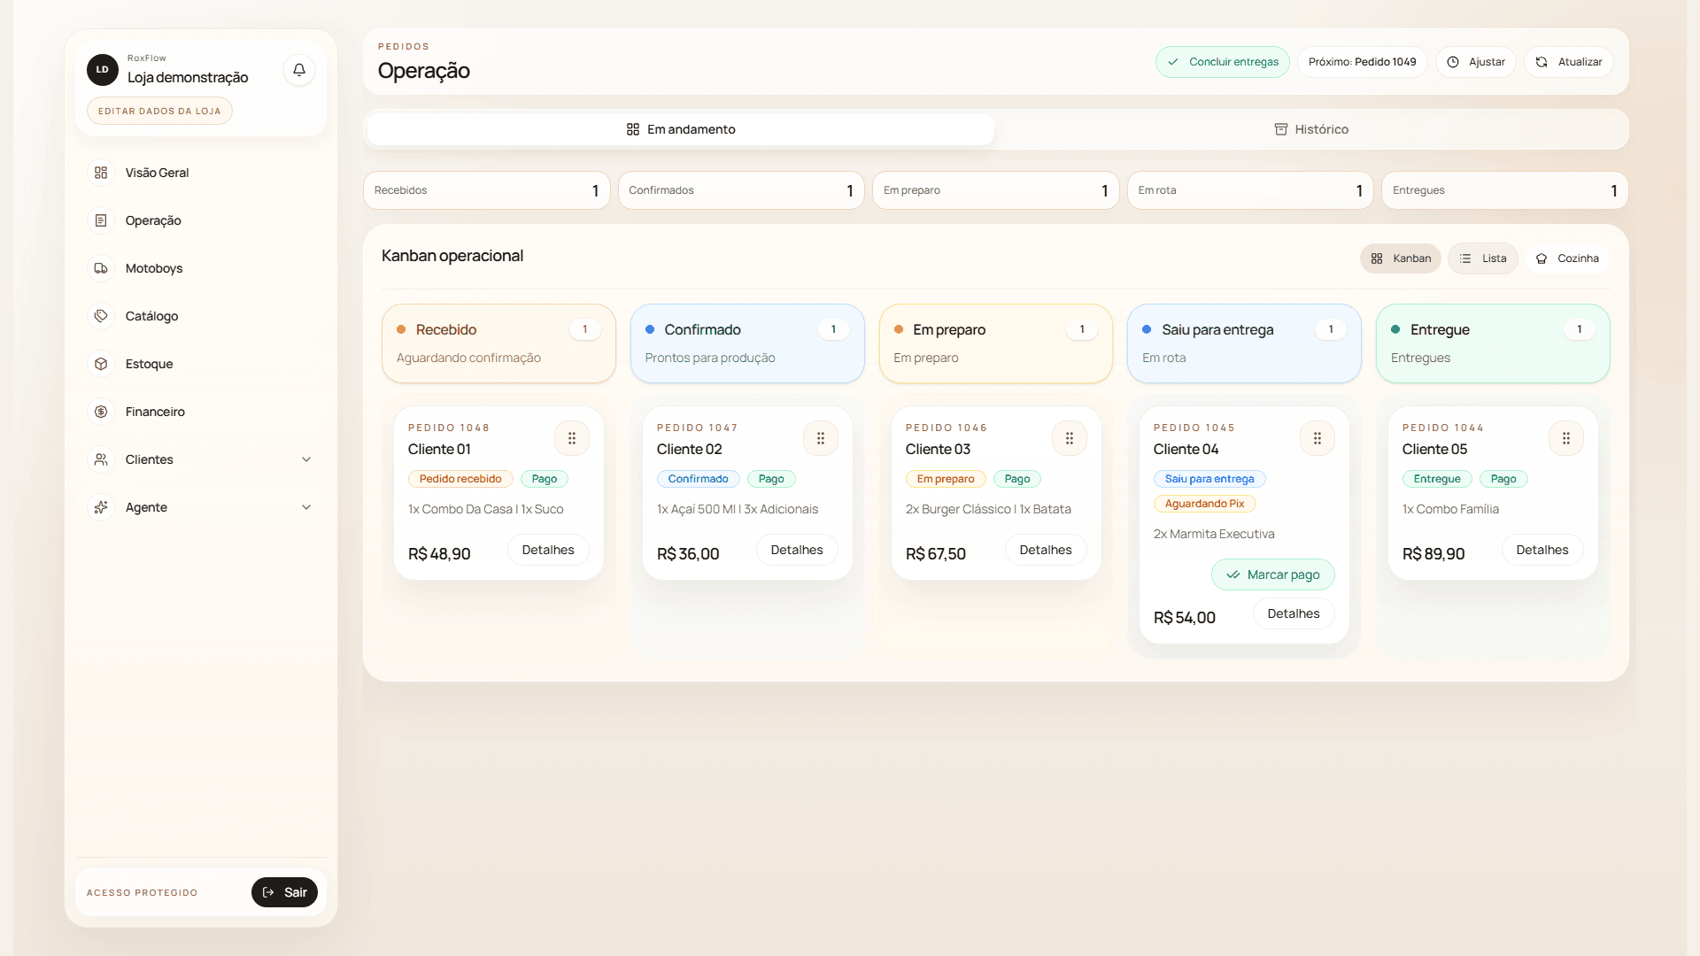The width and height of the screenshot is (1700, 956).
Task: Click the LD store avatar
Action: point(103,70)
